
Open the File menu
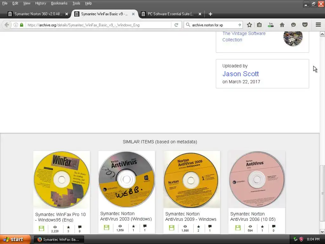(x=5, y=3)
